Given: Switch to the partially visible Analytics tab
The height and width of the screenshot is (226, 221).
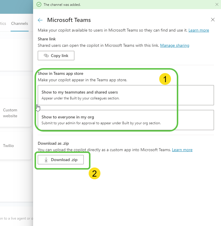Looking at the screenshot, I should click(3, 23).
